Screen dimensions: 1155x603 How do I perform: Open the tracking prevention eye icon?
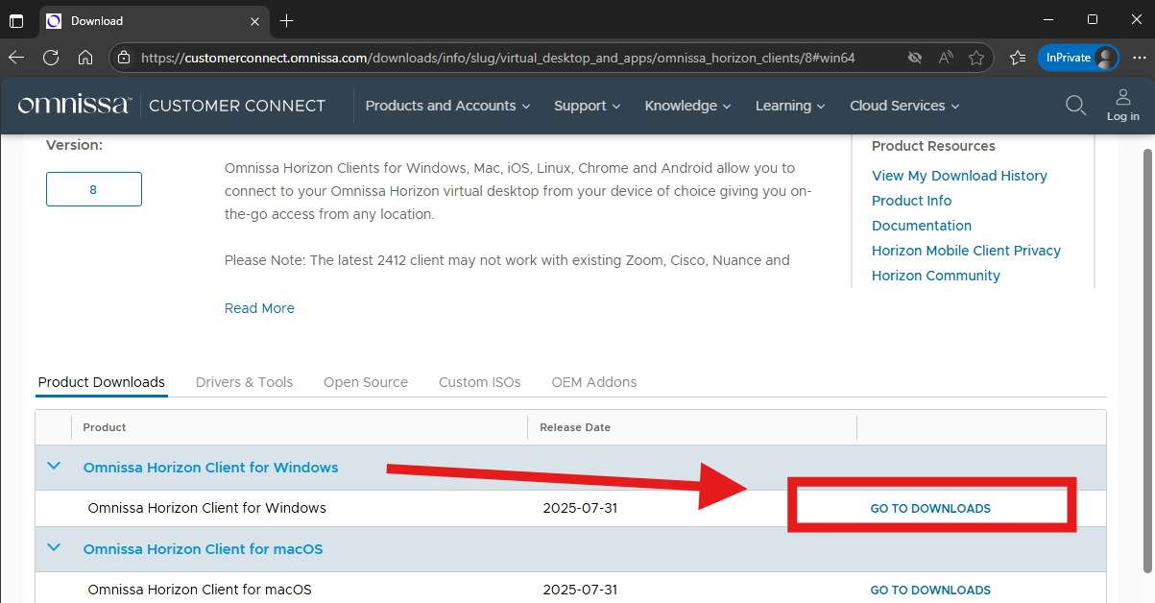915,58
